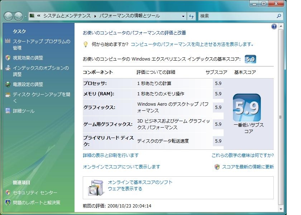Viewport: 301px width, 215px height.
Task: Click the サブスコア column header
Action: pyautogui.click(x=216, y=72)
